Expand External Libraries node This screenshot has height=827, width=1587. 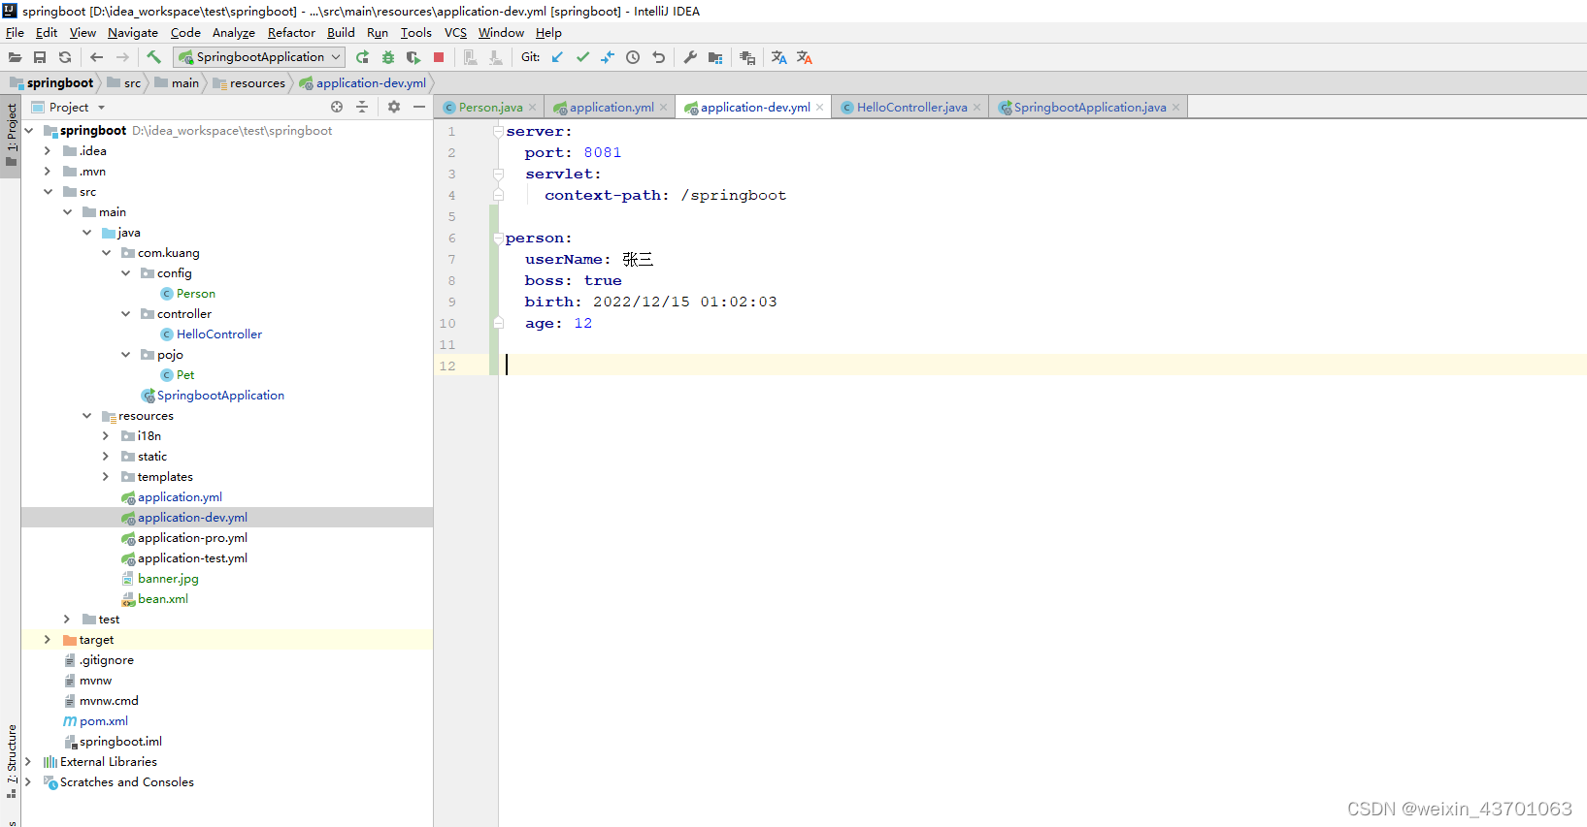(x=28, y=761)
